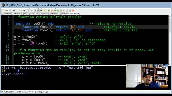This screenshot has width=172, height=96.
Task: Click line number 7 in margin
Action: 8,37
